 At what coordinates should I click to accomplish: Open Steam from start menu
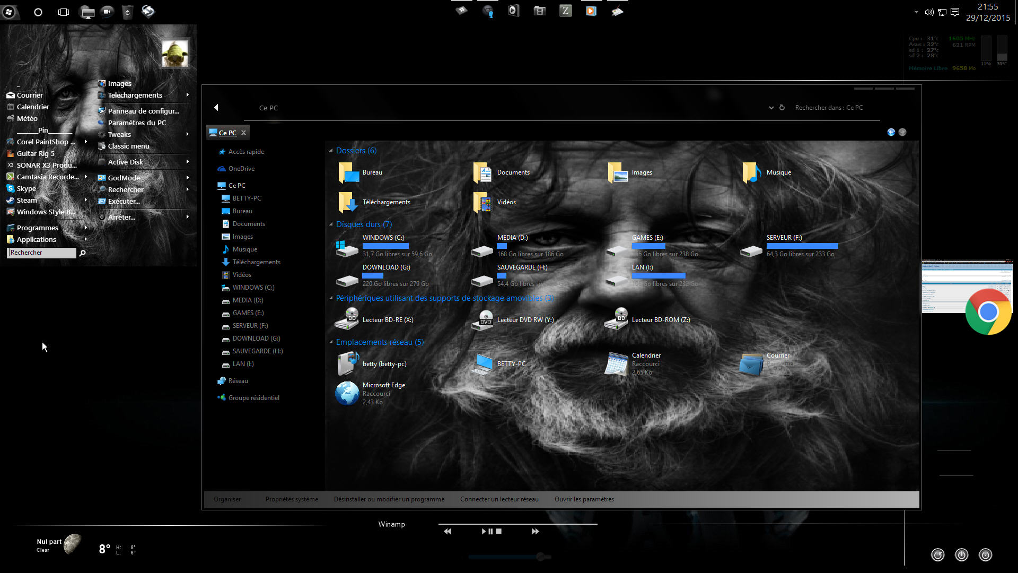[26, 199]
